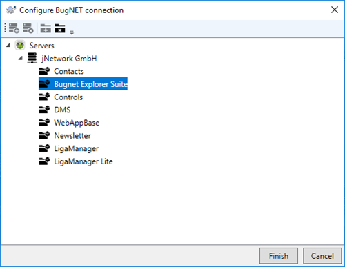Click the green Servers root icon
The width and height of the screenshot is (345, 267).
tap(20, 45)
